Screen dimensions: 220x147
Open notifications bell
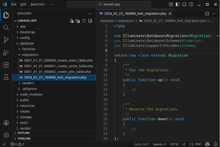pos(216,144)
